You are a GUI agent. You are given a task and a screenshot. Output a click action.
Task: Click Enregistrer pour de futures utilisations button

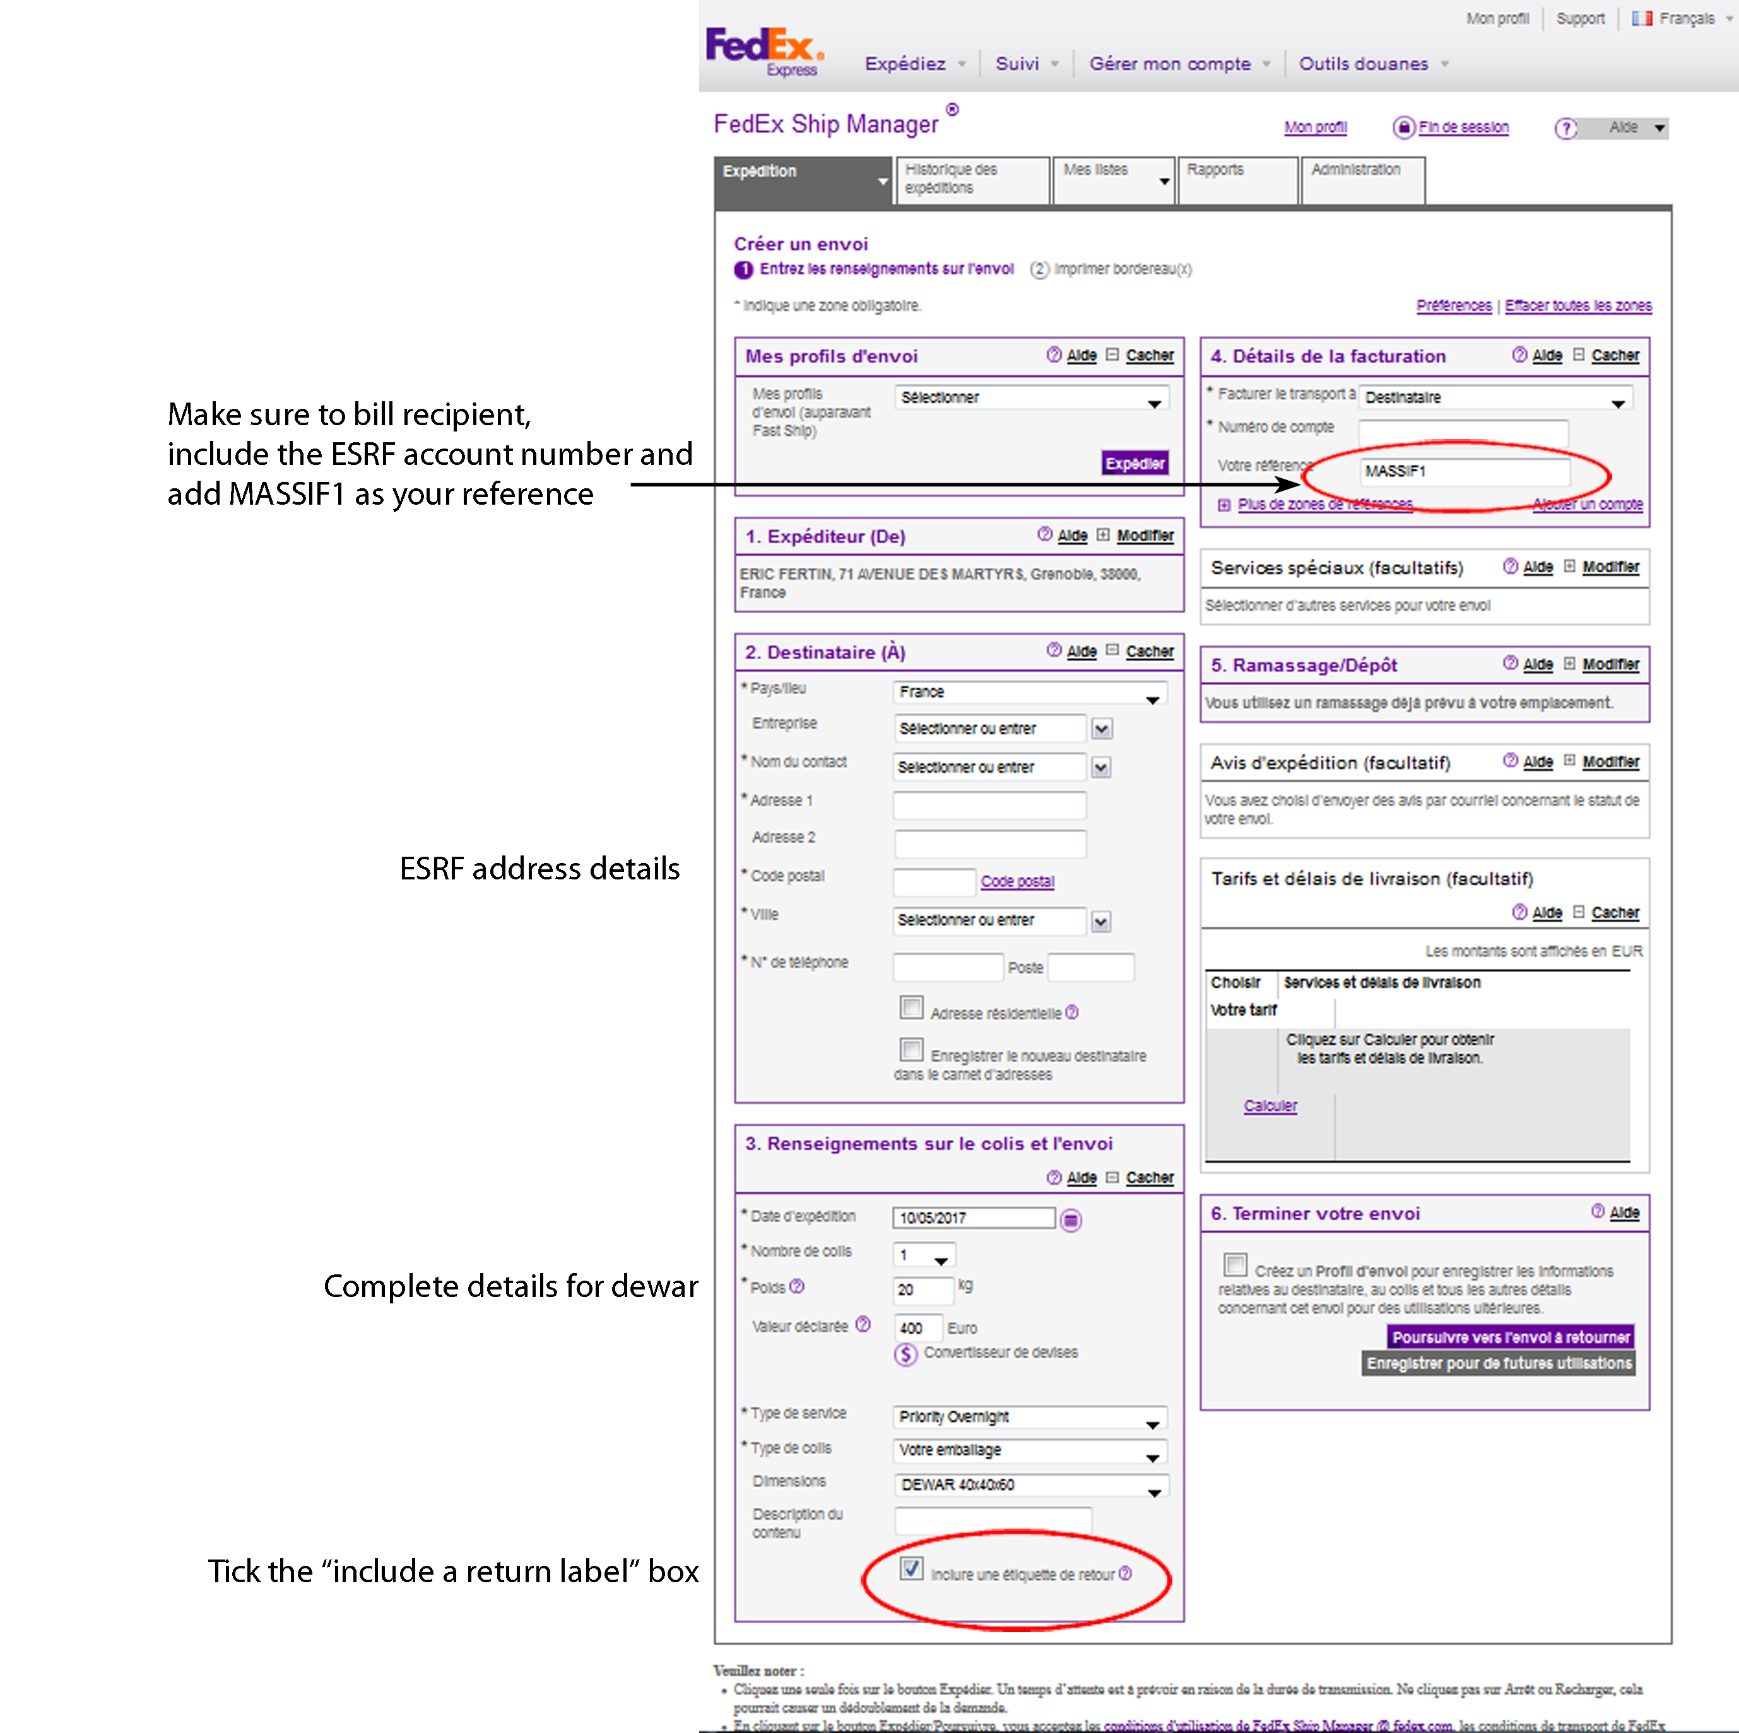(x=1498, y=1363)
